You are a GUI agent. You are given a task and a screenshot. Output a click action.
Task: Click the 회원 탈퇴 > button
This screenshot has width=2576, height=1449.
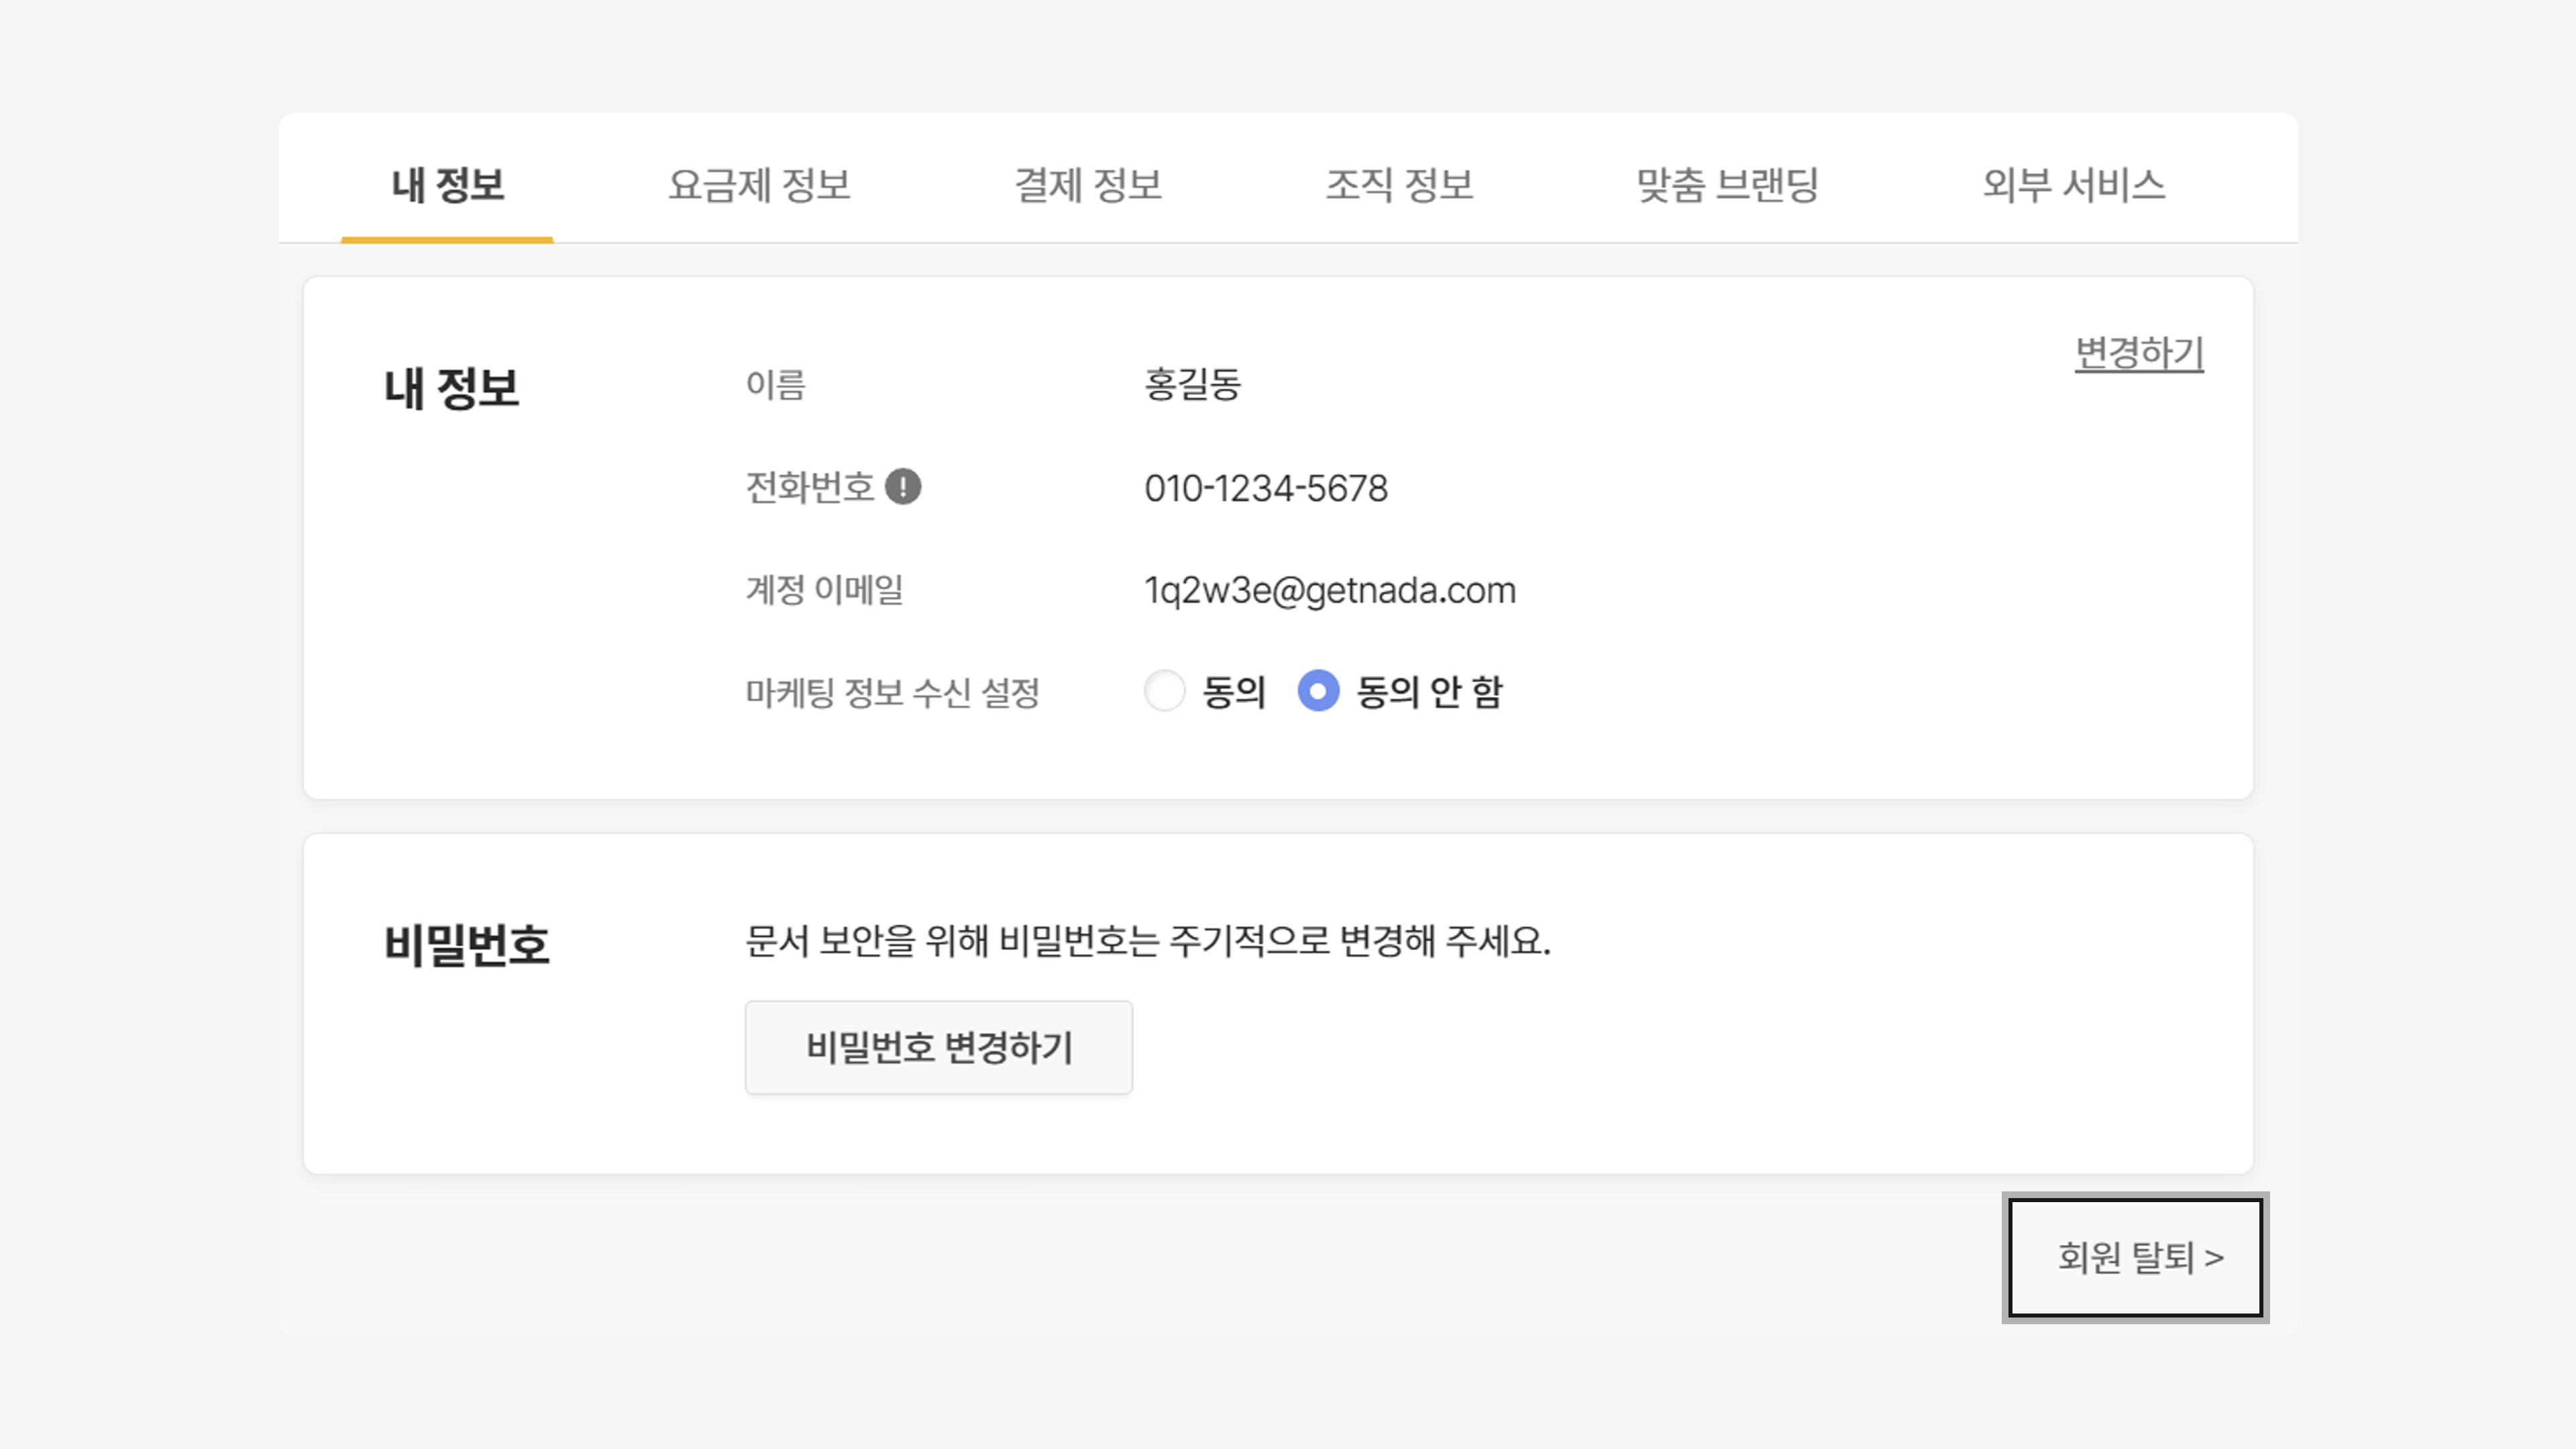pos(2135,1257)
